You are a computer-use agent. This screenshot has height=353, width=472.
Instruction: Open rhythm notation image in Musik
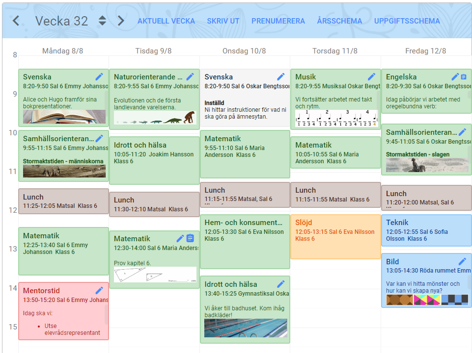[x=336, y=118]
